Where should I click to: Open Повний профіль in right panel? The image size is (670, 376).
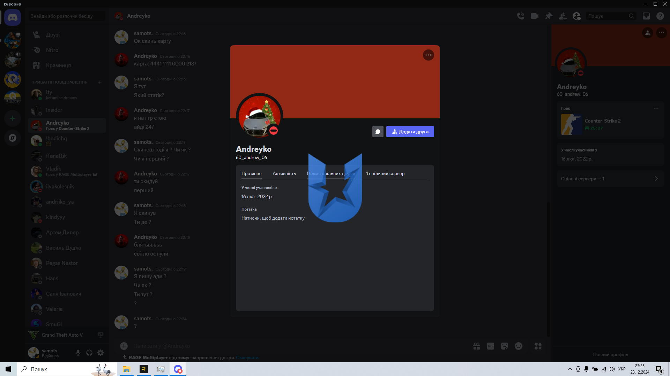coord(611,354)
